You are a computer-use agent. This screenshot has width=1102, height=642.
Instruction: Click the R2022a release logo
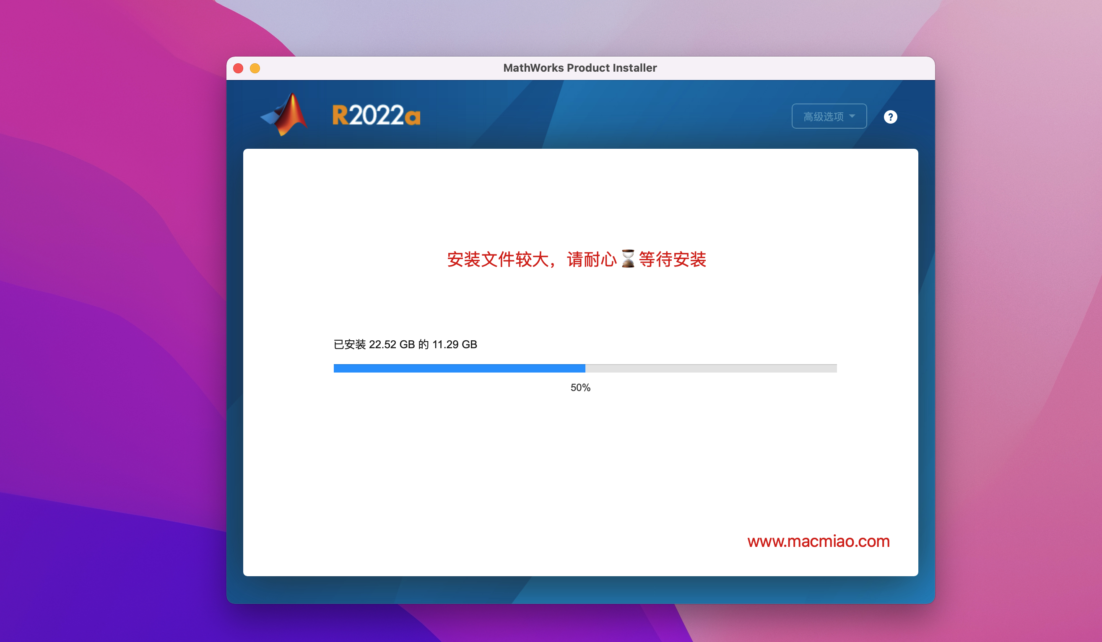click(376, 115)
